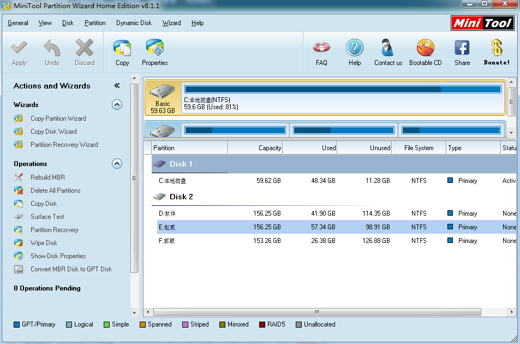Click Copy Disk operation
Screen dimensions: 520x344
coord(44,204)
